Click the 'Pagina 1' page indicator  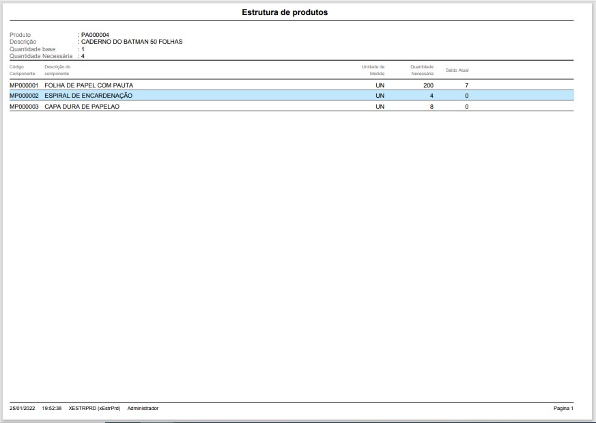(563, 408)
